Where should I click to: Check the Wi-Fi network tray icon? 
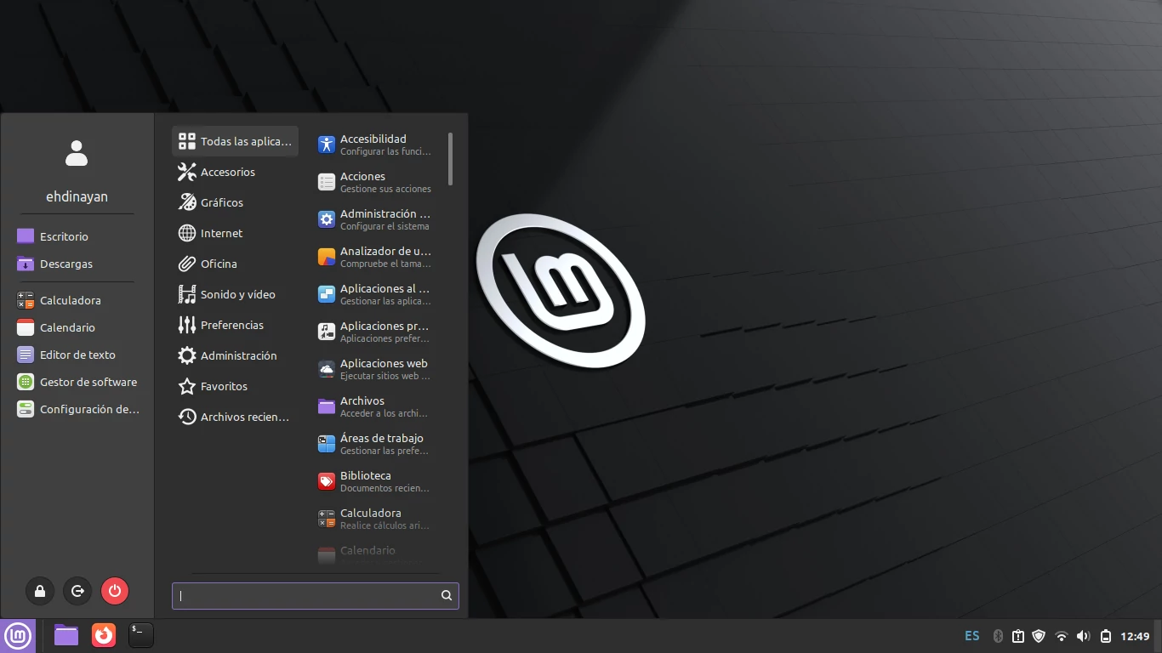pyautogui.click(x=1061, y=635)
